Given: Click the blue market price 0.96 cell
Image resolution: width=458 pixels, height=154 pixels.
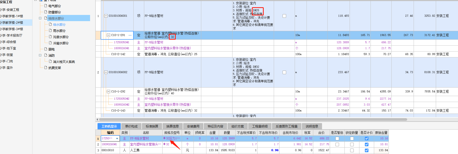Looking at the screenshot, I should 268,150.
